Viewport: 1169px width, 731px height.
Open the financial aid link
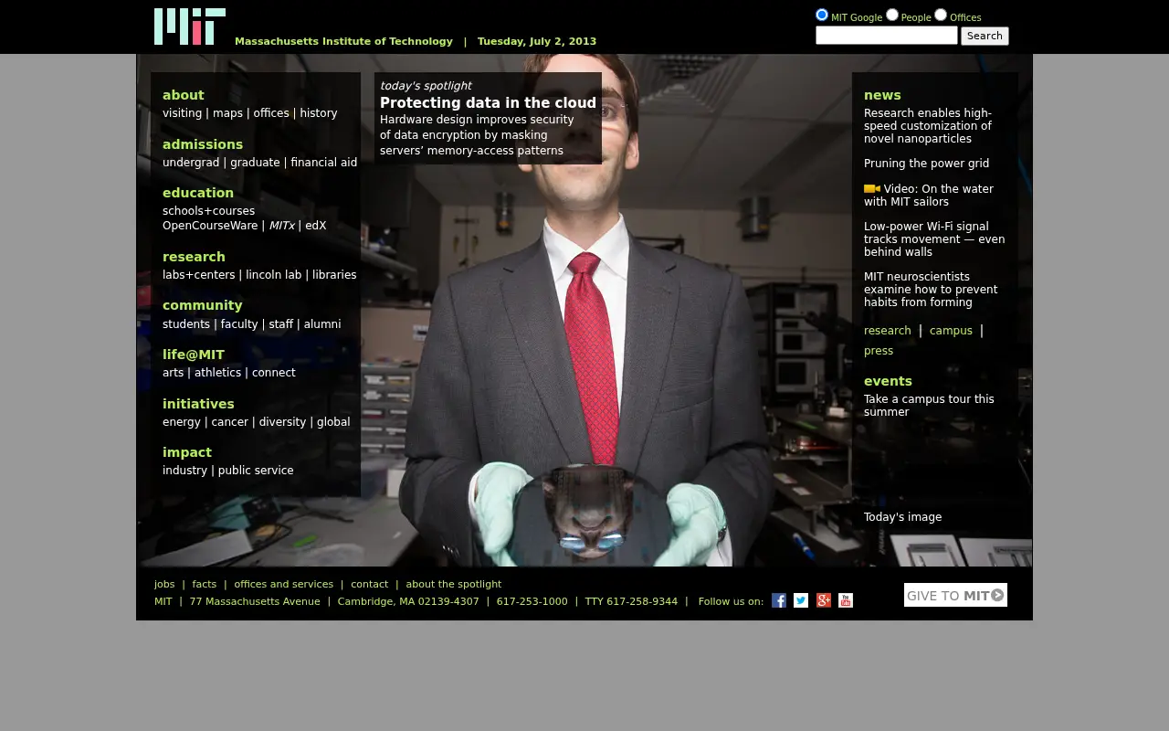coord(324,163)
